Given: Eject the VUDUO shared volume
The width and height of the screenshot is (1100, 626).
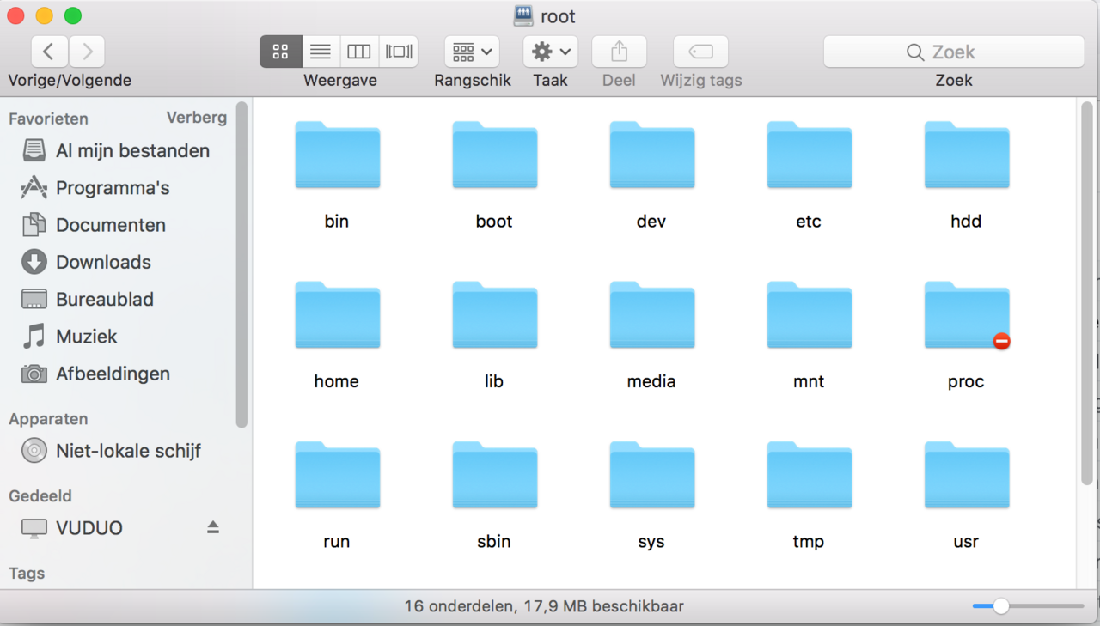Looking at the screenshot, I should [x=213, y=527].
